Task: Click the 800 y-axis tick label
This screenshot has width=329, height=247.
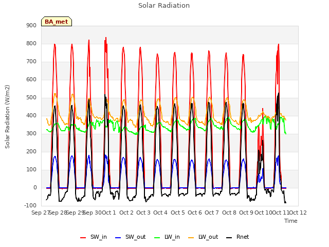Action: [31, 43]
